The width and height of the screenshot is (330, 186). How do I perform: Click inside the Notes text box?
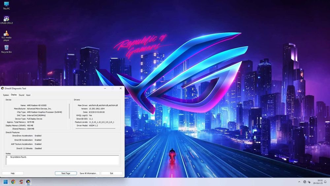(62, 160)
